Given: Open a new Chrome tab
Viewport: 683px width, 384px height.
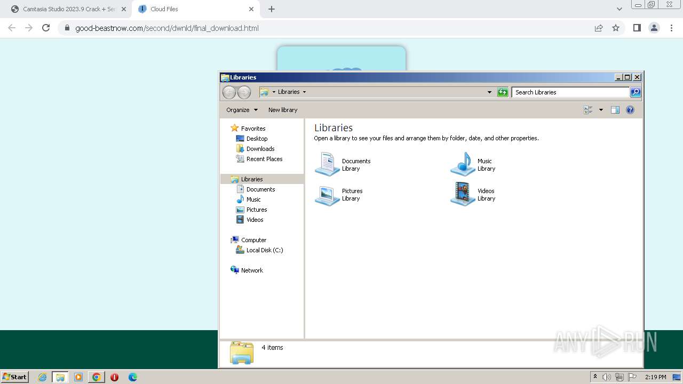Looking at the screenshot, I should (x=272, y=9).
